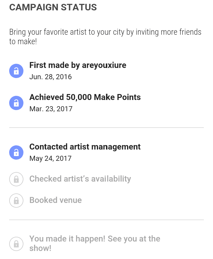
Task: Open the Contacted artist management milestone title
Action: [85, 147]
